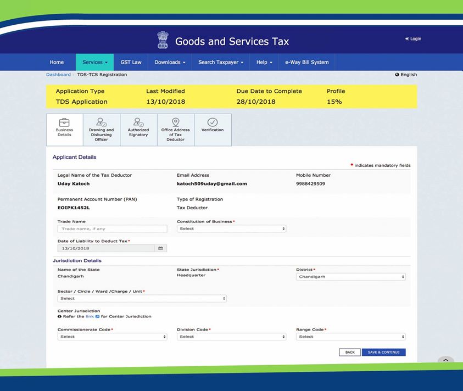This screenshot has width=463, height=391.
Task: Click TDS Application text in banner
Action: click(81, 102)
